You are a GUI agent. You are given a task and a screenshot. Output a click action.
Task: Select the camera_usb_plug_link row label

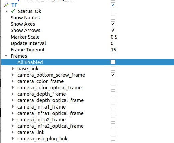coord(42,139)
